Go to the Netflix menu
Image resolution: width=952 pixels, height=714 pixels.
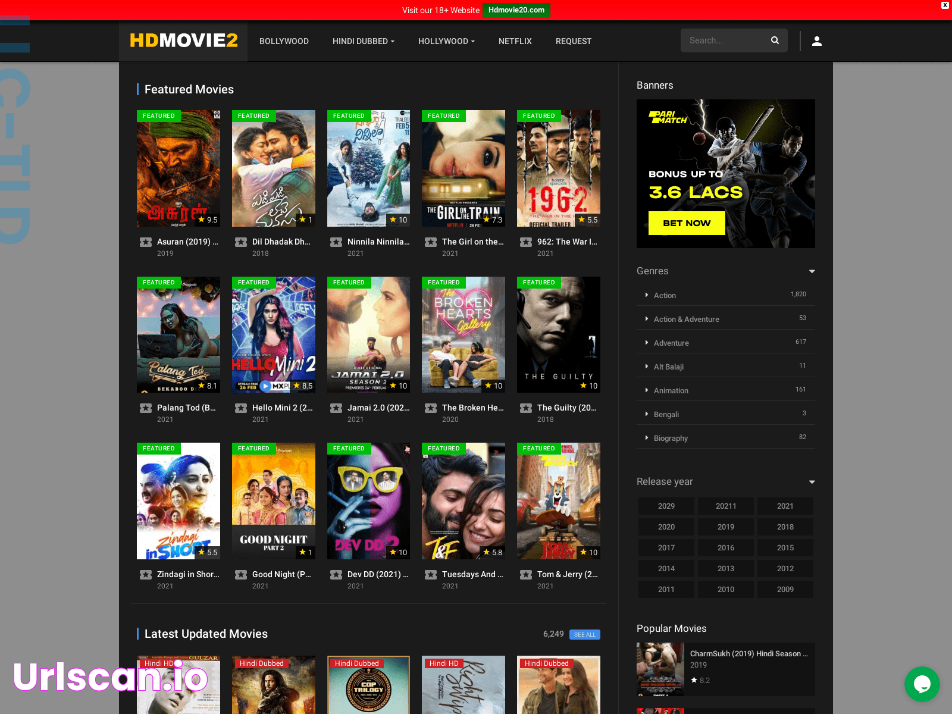515,41
